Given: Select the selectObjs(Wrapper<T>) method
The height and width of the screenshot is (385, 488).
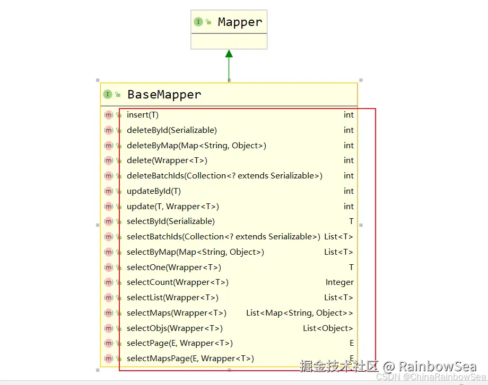Looking at the screenshot, I should 175,328.
